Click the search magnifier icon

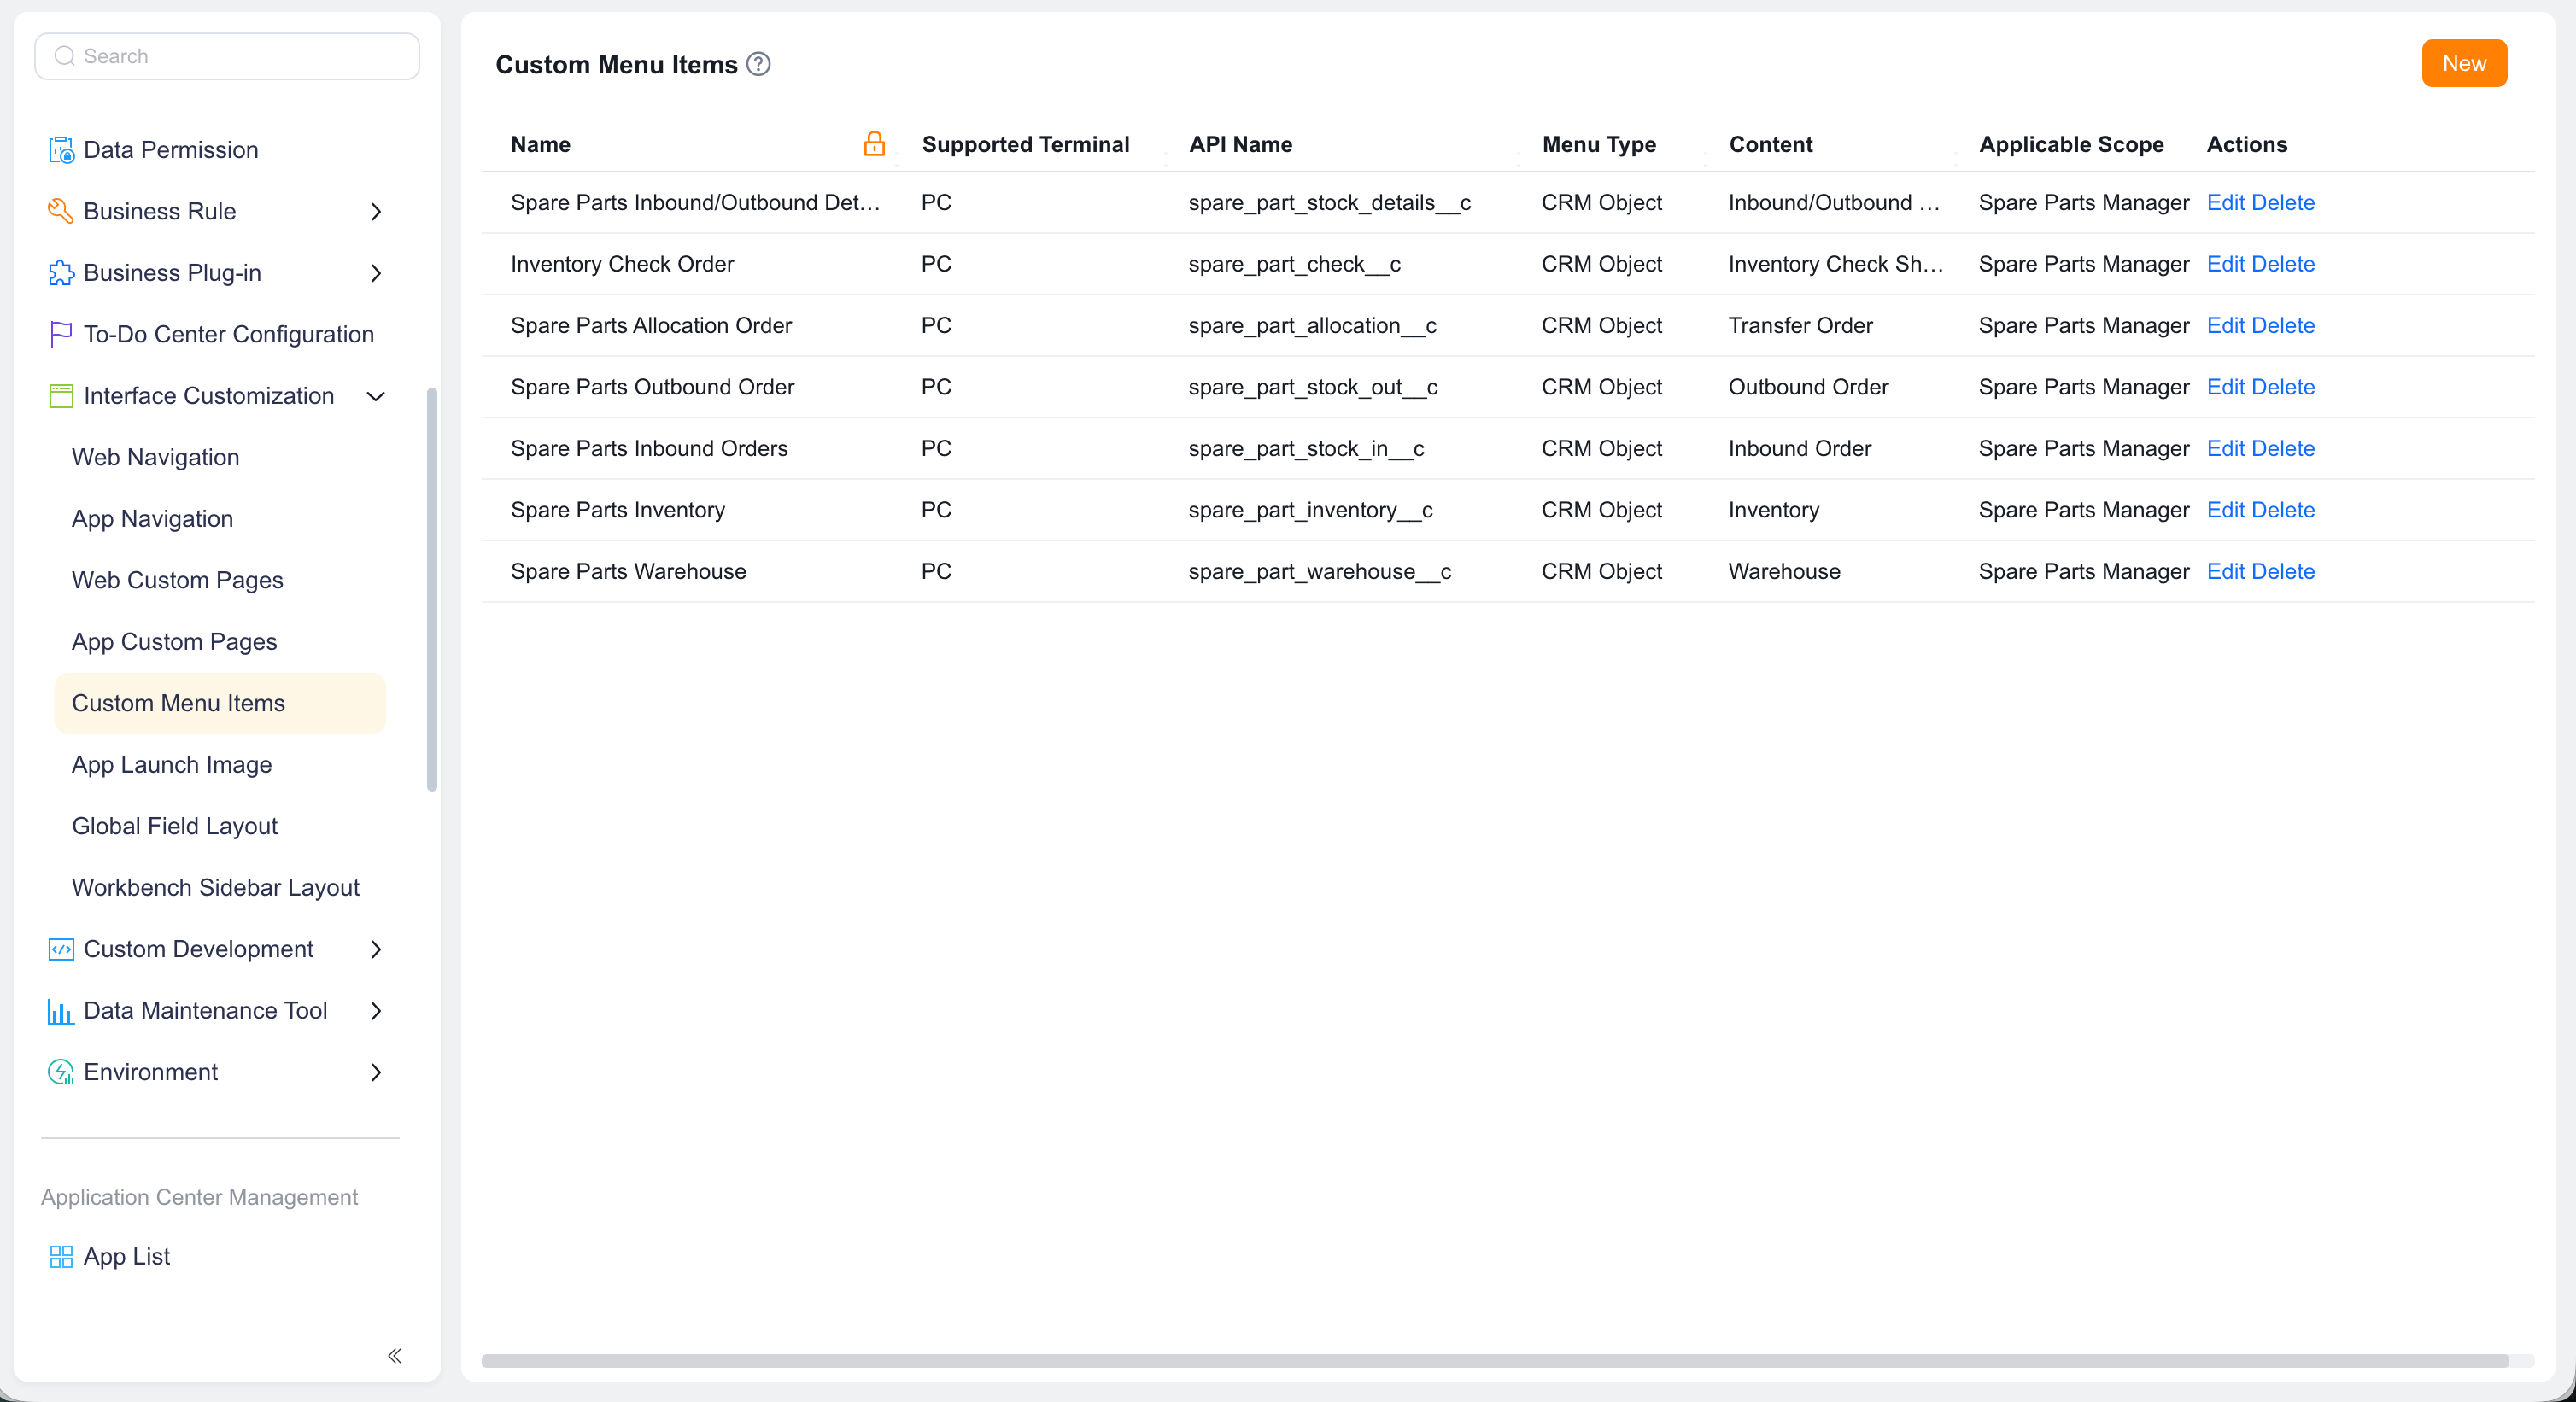[x=65, y=56]
